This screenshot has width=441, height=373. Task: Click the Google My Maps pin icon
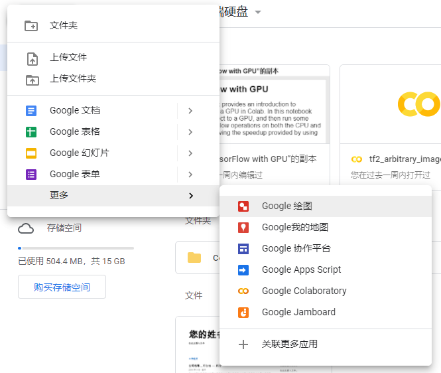[243, 228]
